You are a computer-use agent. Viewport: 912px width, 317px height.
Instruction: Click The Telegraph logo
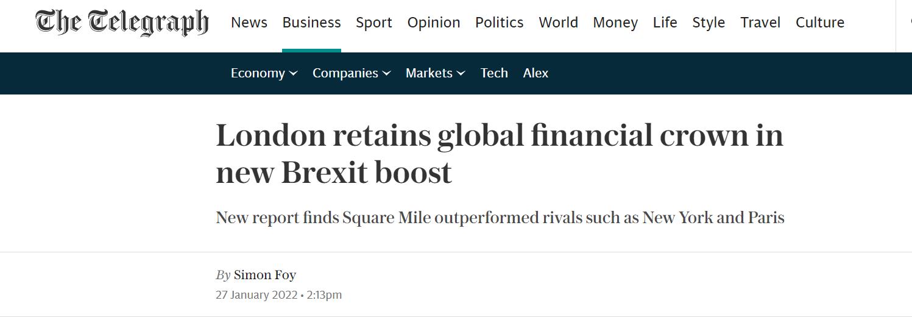(x=122, y=23)
